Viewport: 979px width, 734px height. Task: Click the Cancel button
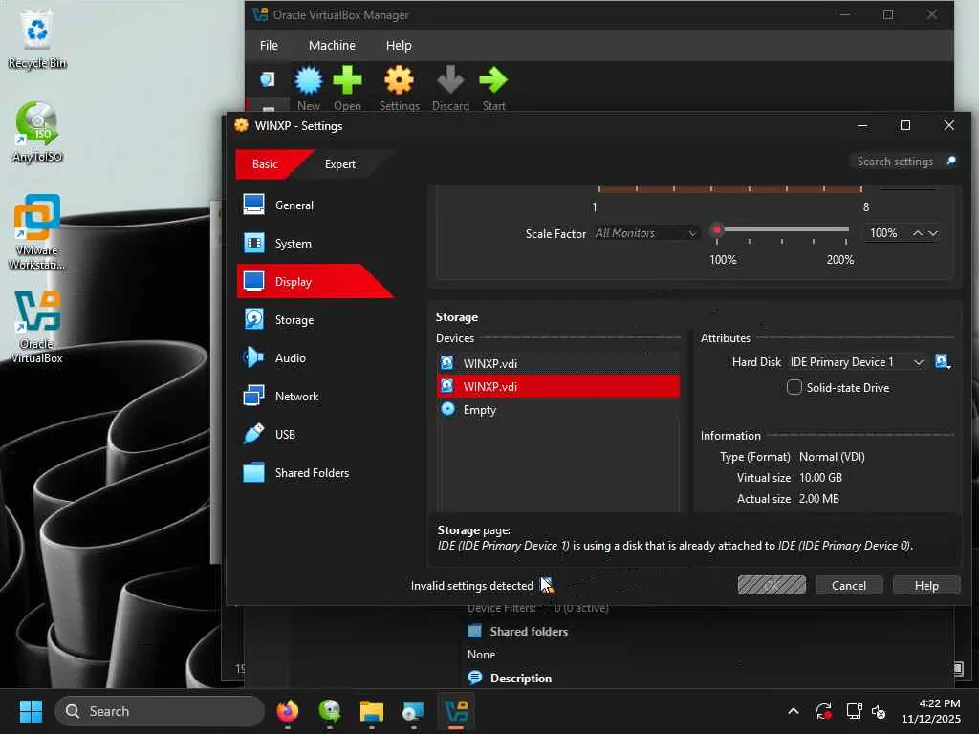(849, 586)
